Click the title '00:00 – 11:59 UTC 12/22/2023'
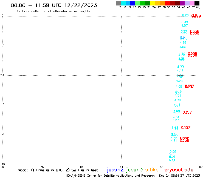This screenshot has width=203, height=178. [x=54, y=5]
